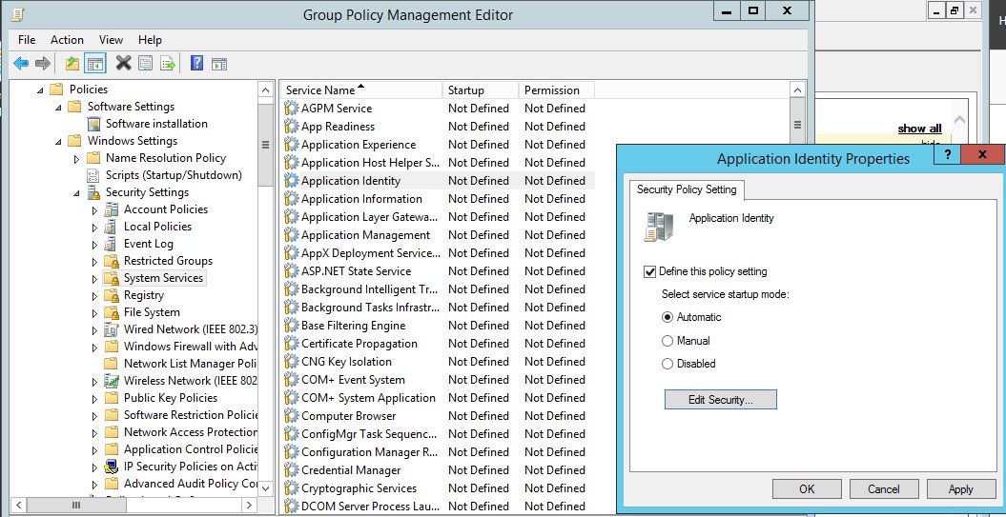Toggle the Show/Hide Console Tree button
Viewport: 1006px width, 517px height.
(94, 64)
